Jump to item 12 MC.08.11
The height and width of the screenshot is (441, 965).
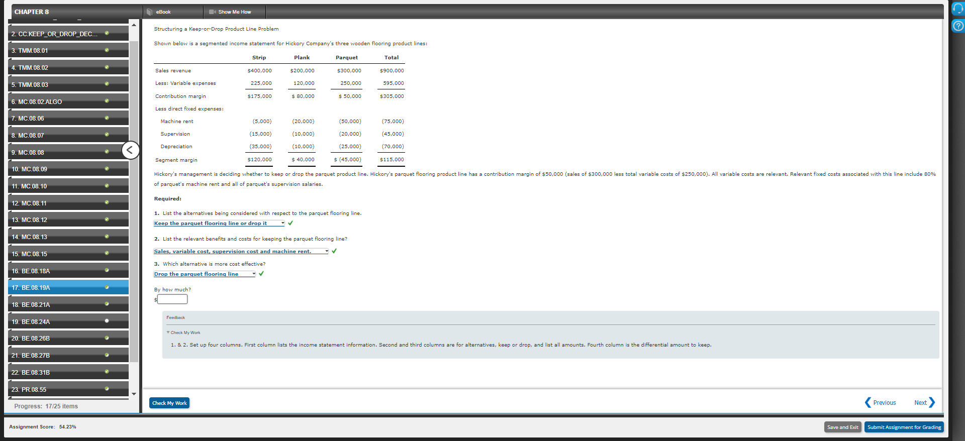point(68,203)
